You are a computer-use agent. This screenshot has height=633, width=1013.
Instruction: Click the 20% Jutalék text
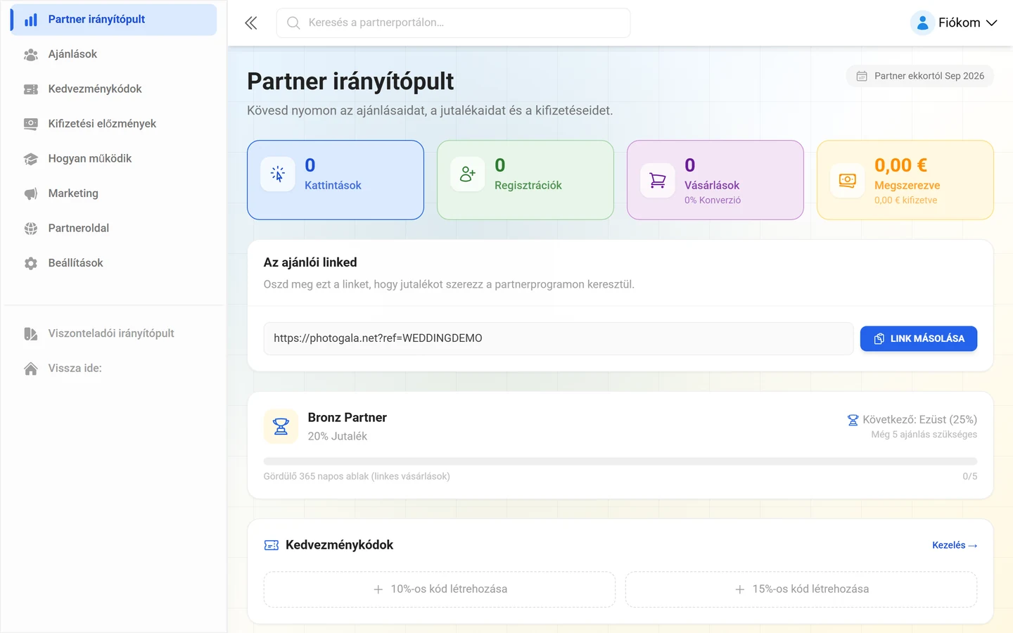point(338,437)
